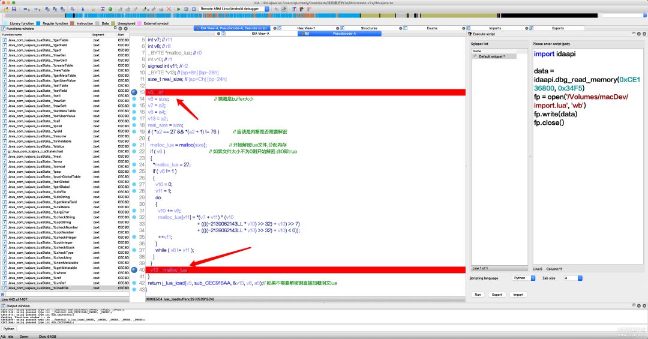Click the red X cancel icon in toolbar

tap(170, 9)
